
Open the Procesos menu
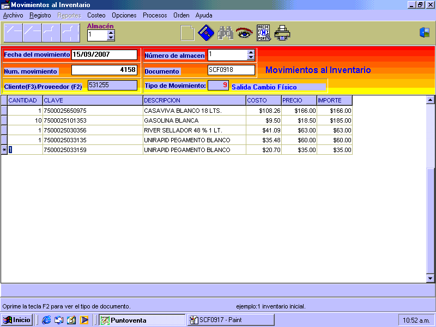155,15
